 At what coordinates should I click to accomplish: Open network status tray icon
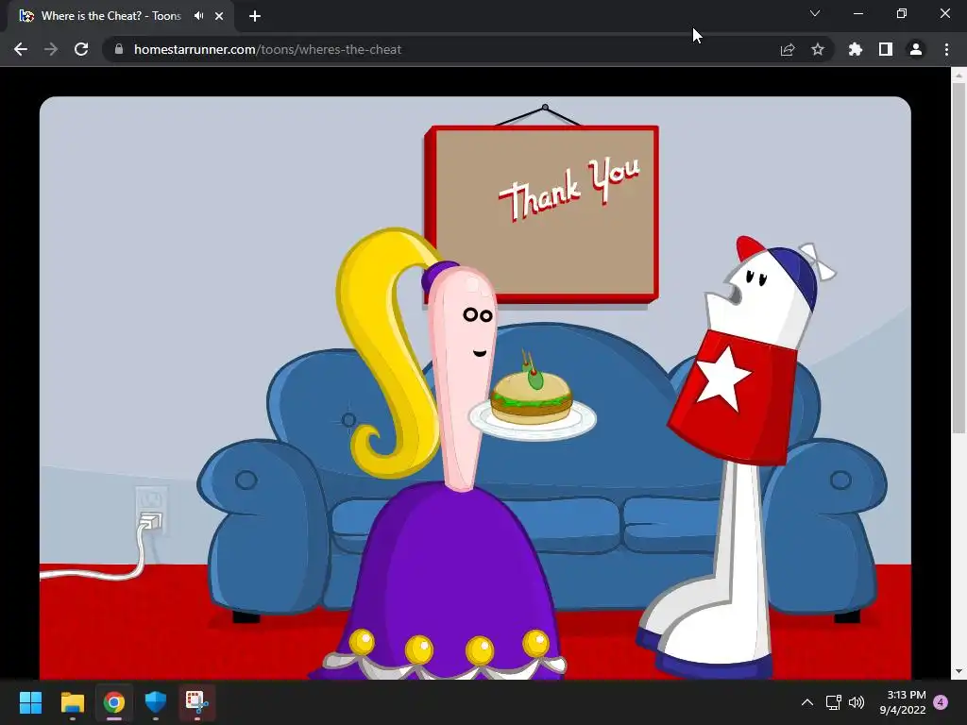pos(834,702)
